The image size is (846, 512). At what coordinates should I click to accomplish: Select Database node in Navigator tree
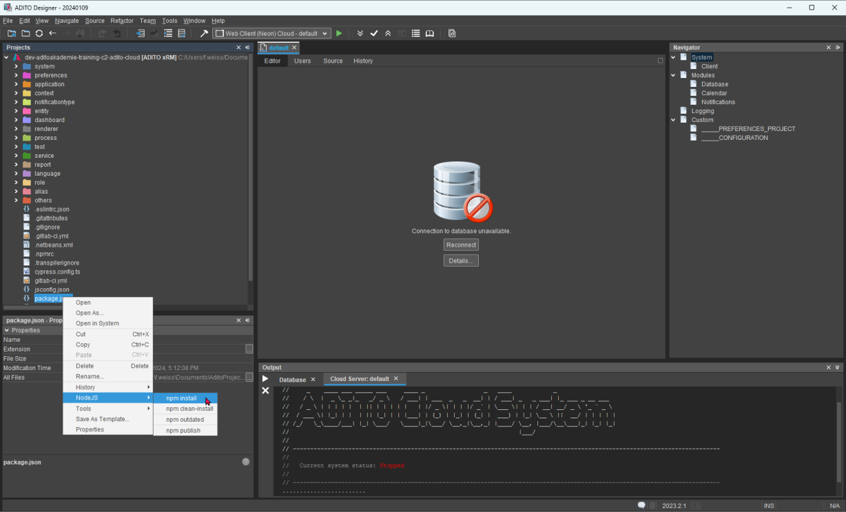click(x=714, y=84)
